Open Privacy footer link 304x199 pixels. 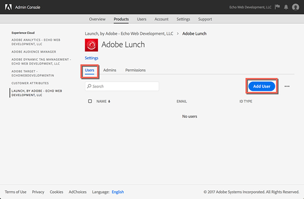[x=38, y=192]
